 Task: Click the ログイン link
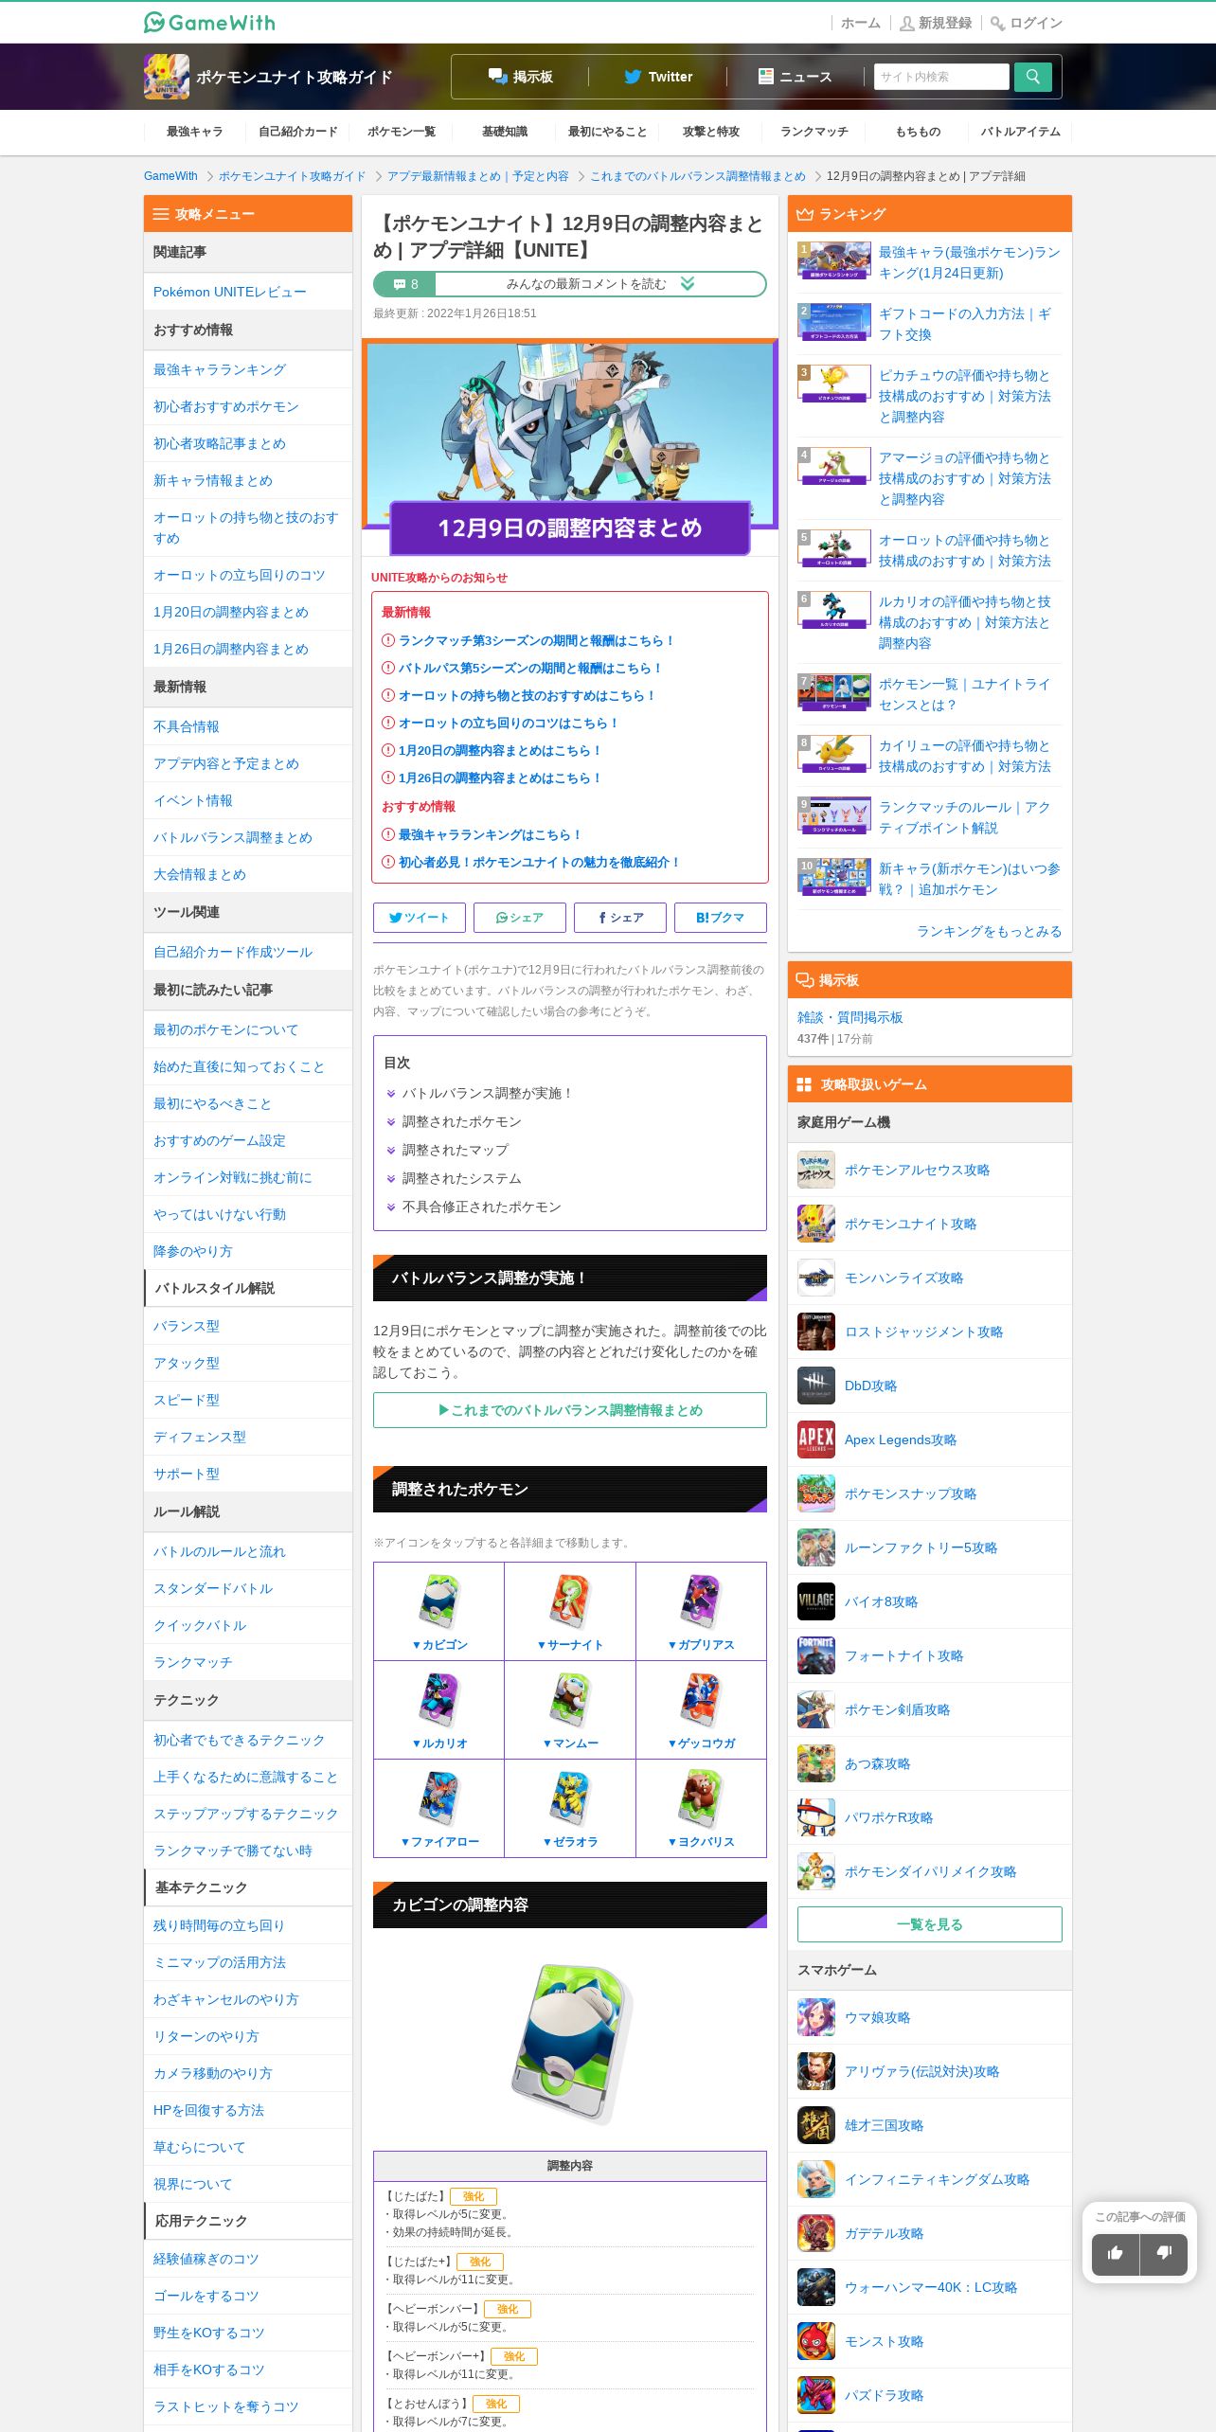[1027, 23]
